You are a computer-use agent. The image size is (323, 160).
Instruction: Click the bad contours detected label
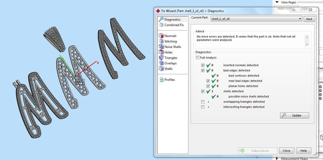(244, 76)
